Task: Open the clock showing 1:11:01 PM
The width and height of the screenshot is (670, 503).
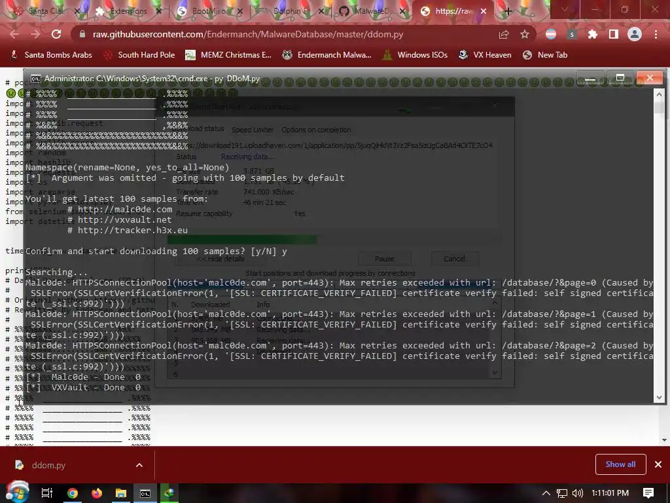Action: pyautogui.click(x=610, y=493)
